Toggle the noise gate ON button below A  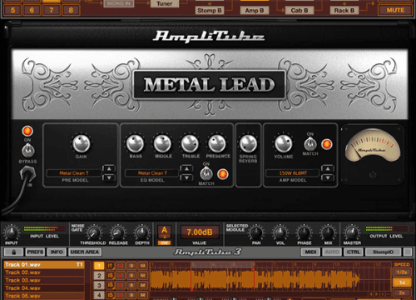[x=164, y=242]
